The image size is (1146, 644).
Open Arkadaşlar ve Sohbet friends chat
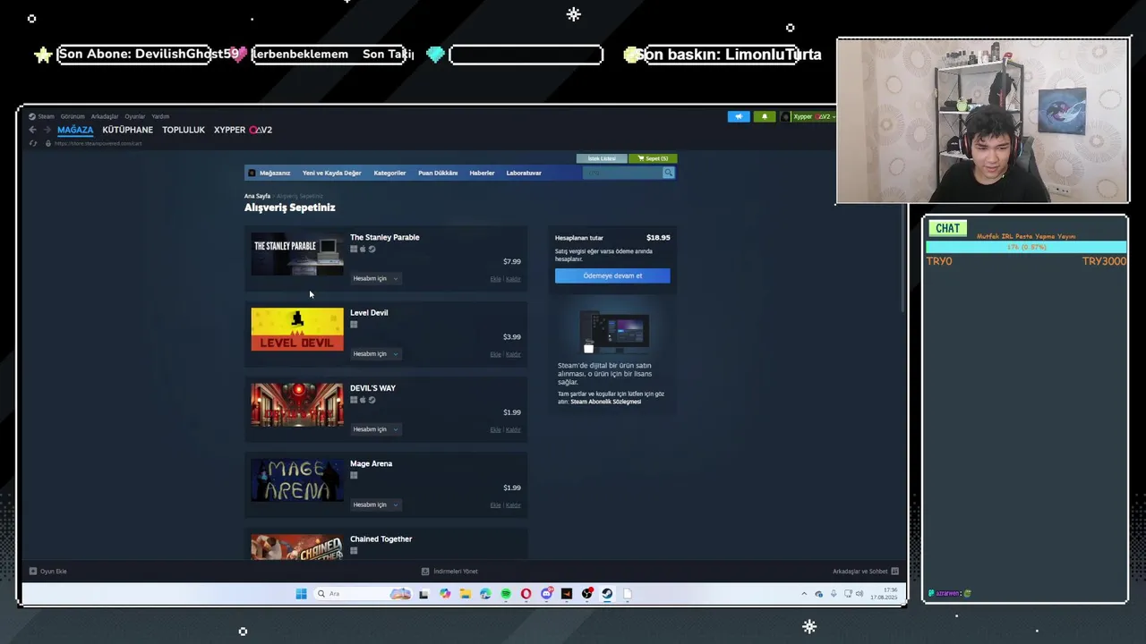tap(865, 571)
